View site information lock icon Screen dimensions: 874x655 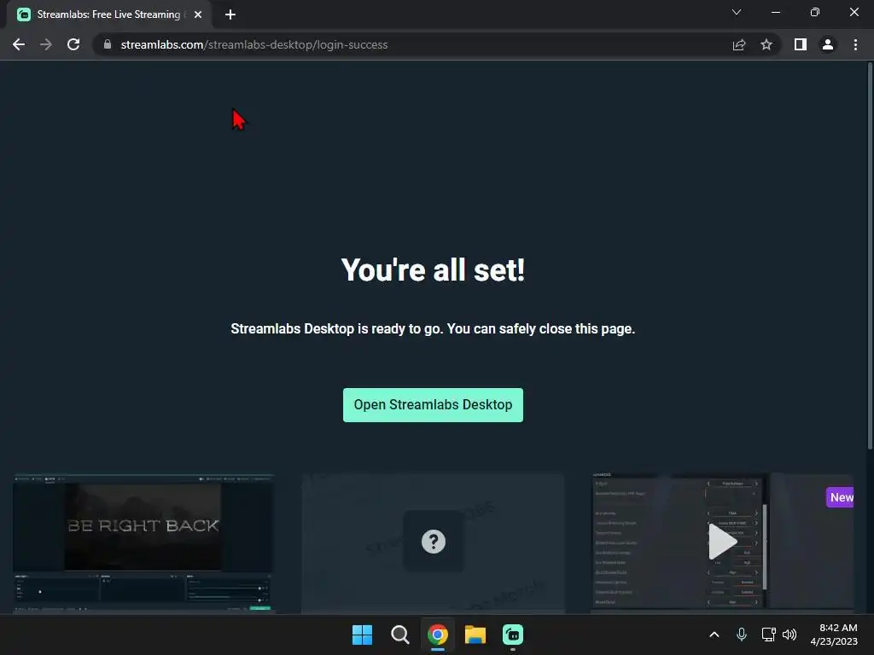click(x=108, y=44)
